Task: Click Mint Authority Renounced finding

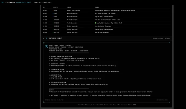Action: point(103,26)
